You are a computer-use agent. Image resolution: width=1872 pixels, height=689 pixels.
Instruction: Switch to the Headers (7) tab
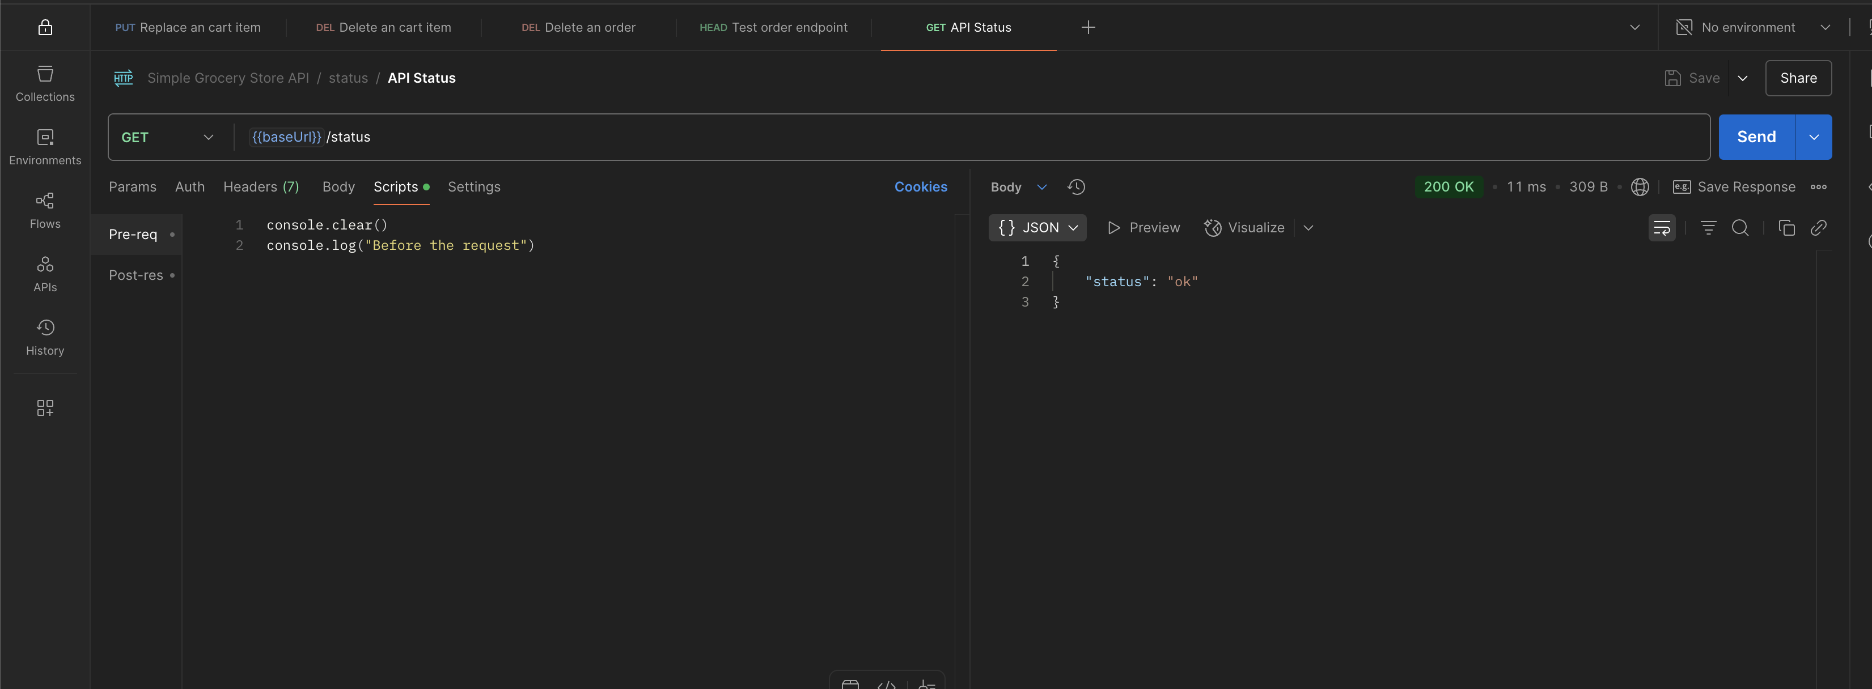(261, 186)
